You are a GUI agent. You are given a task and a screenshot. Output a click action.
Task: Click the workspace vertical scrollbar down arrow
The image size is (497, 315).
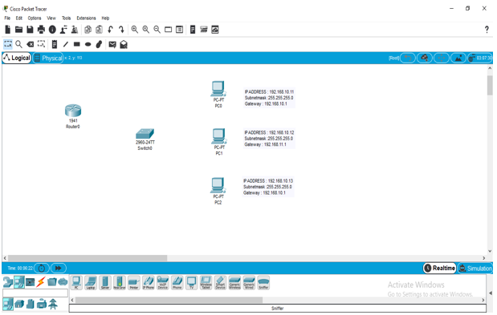490,251
